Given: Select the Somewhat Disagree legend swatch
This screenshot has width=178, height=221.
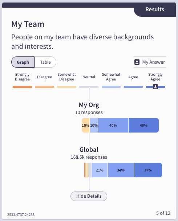Looking at the screenshot, I should pos(66,87).
